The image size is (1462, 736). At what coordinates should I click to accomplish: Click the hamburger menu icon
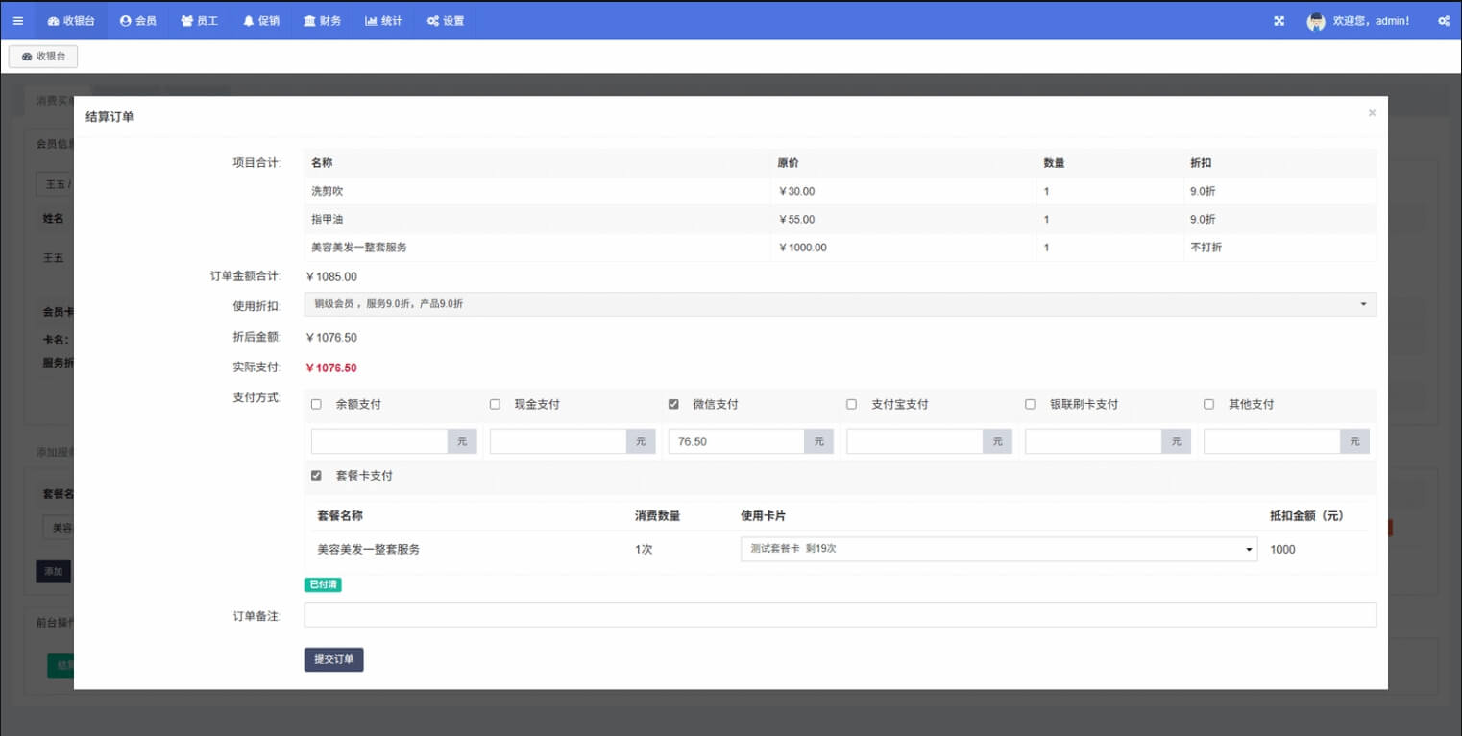click(x=17, y=20)
